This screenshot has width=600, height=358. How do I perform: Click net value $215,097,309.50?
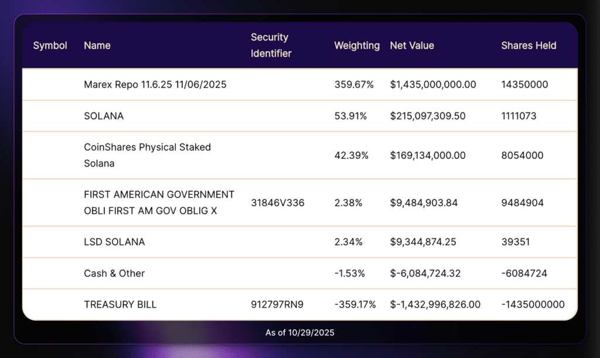[428, 116]
